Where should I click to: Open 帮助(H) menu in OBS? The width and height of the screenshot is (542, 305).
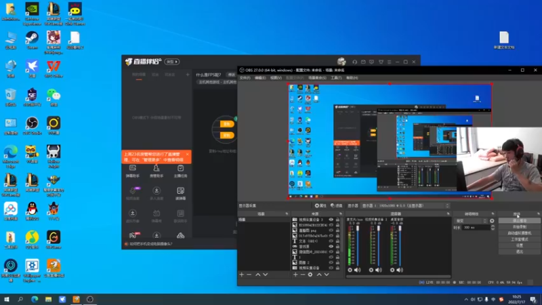[352, 78]
